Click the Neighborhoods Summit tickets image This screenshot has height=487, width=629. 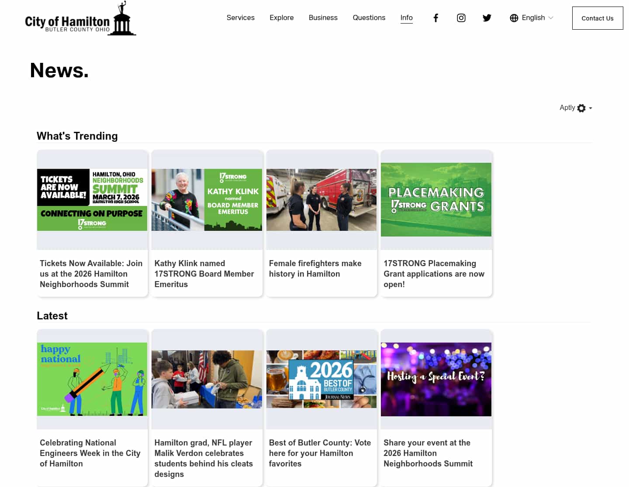click(92, 199)
